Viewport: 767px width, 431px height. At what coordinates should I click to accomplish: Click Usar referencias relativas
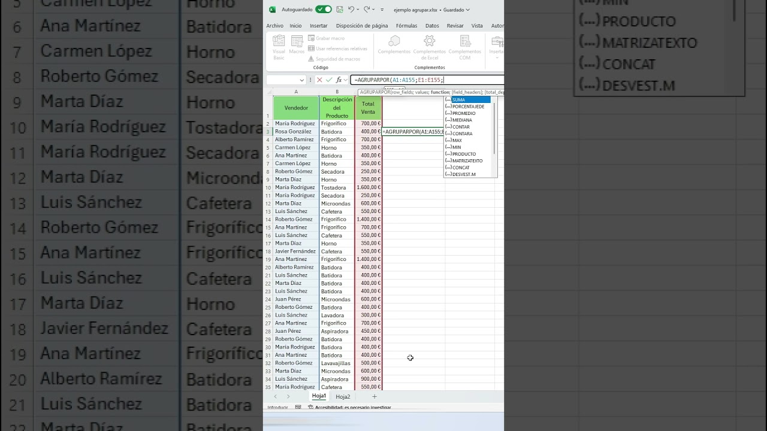tap(337, 48)
